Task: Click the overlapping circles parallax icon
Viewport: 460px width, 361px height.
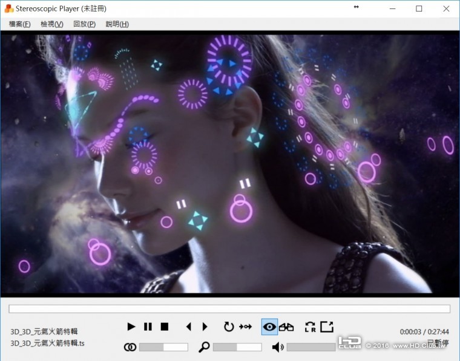Action: click(x=130, y=347)
